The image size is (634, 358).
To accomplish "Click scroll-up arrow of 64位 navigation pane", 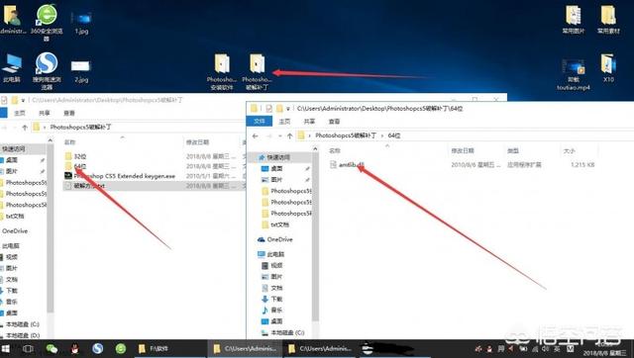I will pos(315,149).
